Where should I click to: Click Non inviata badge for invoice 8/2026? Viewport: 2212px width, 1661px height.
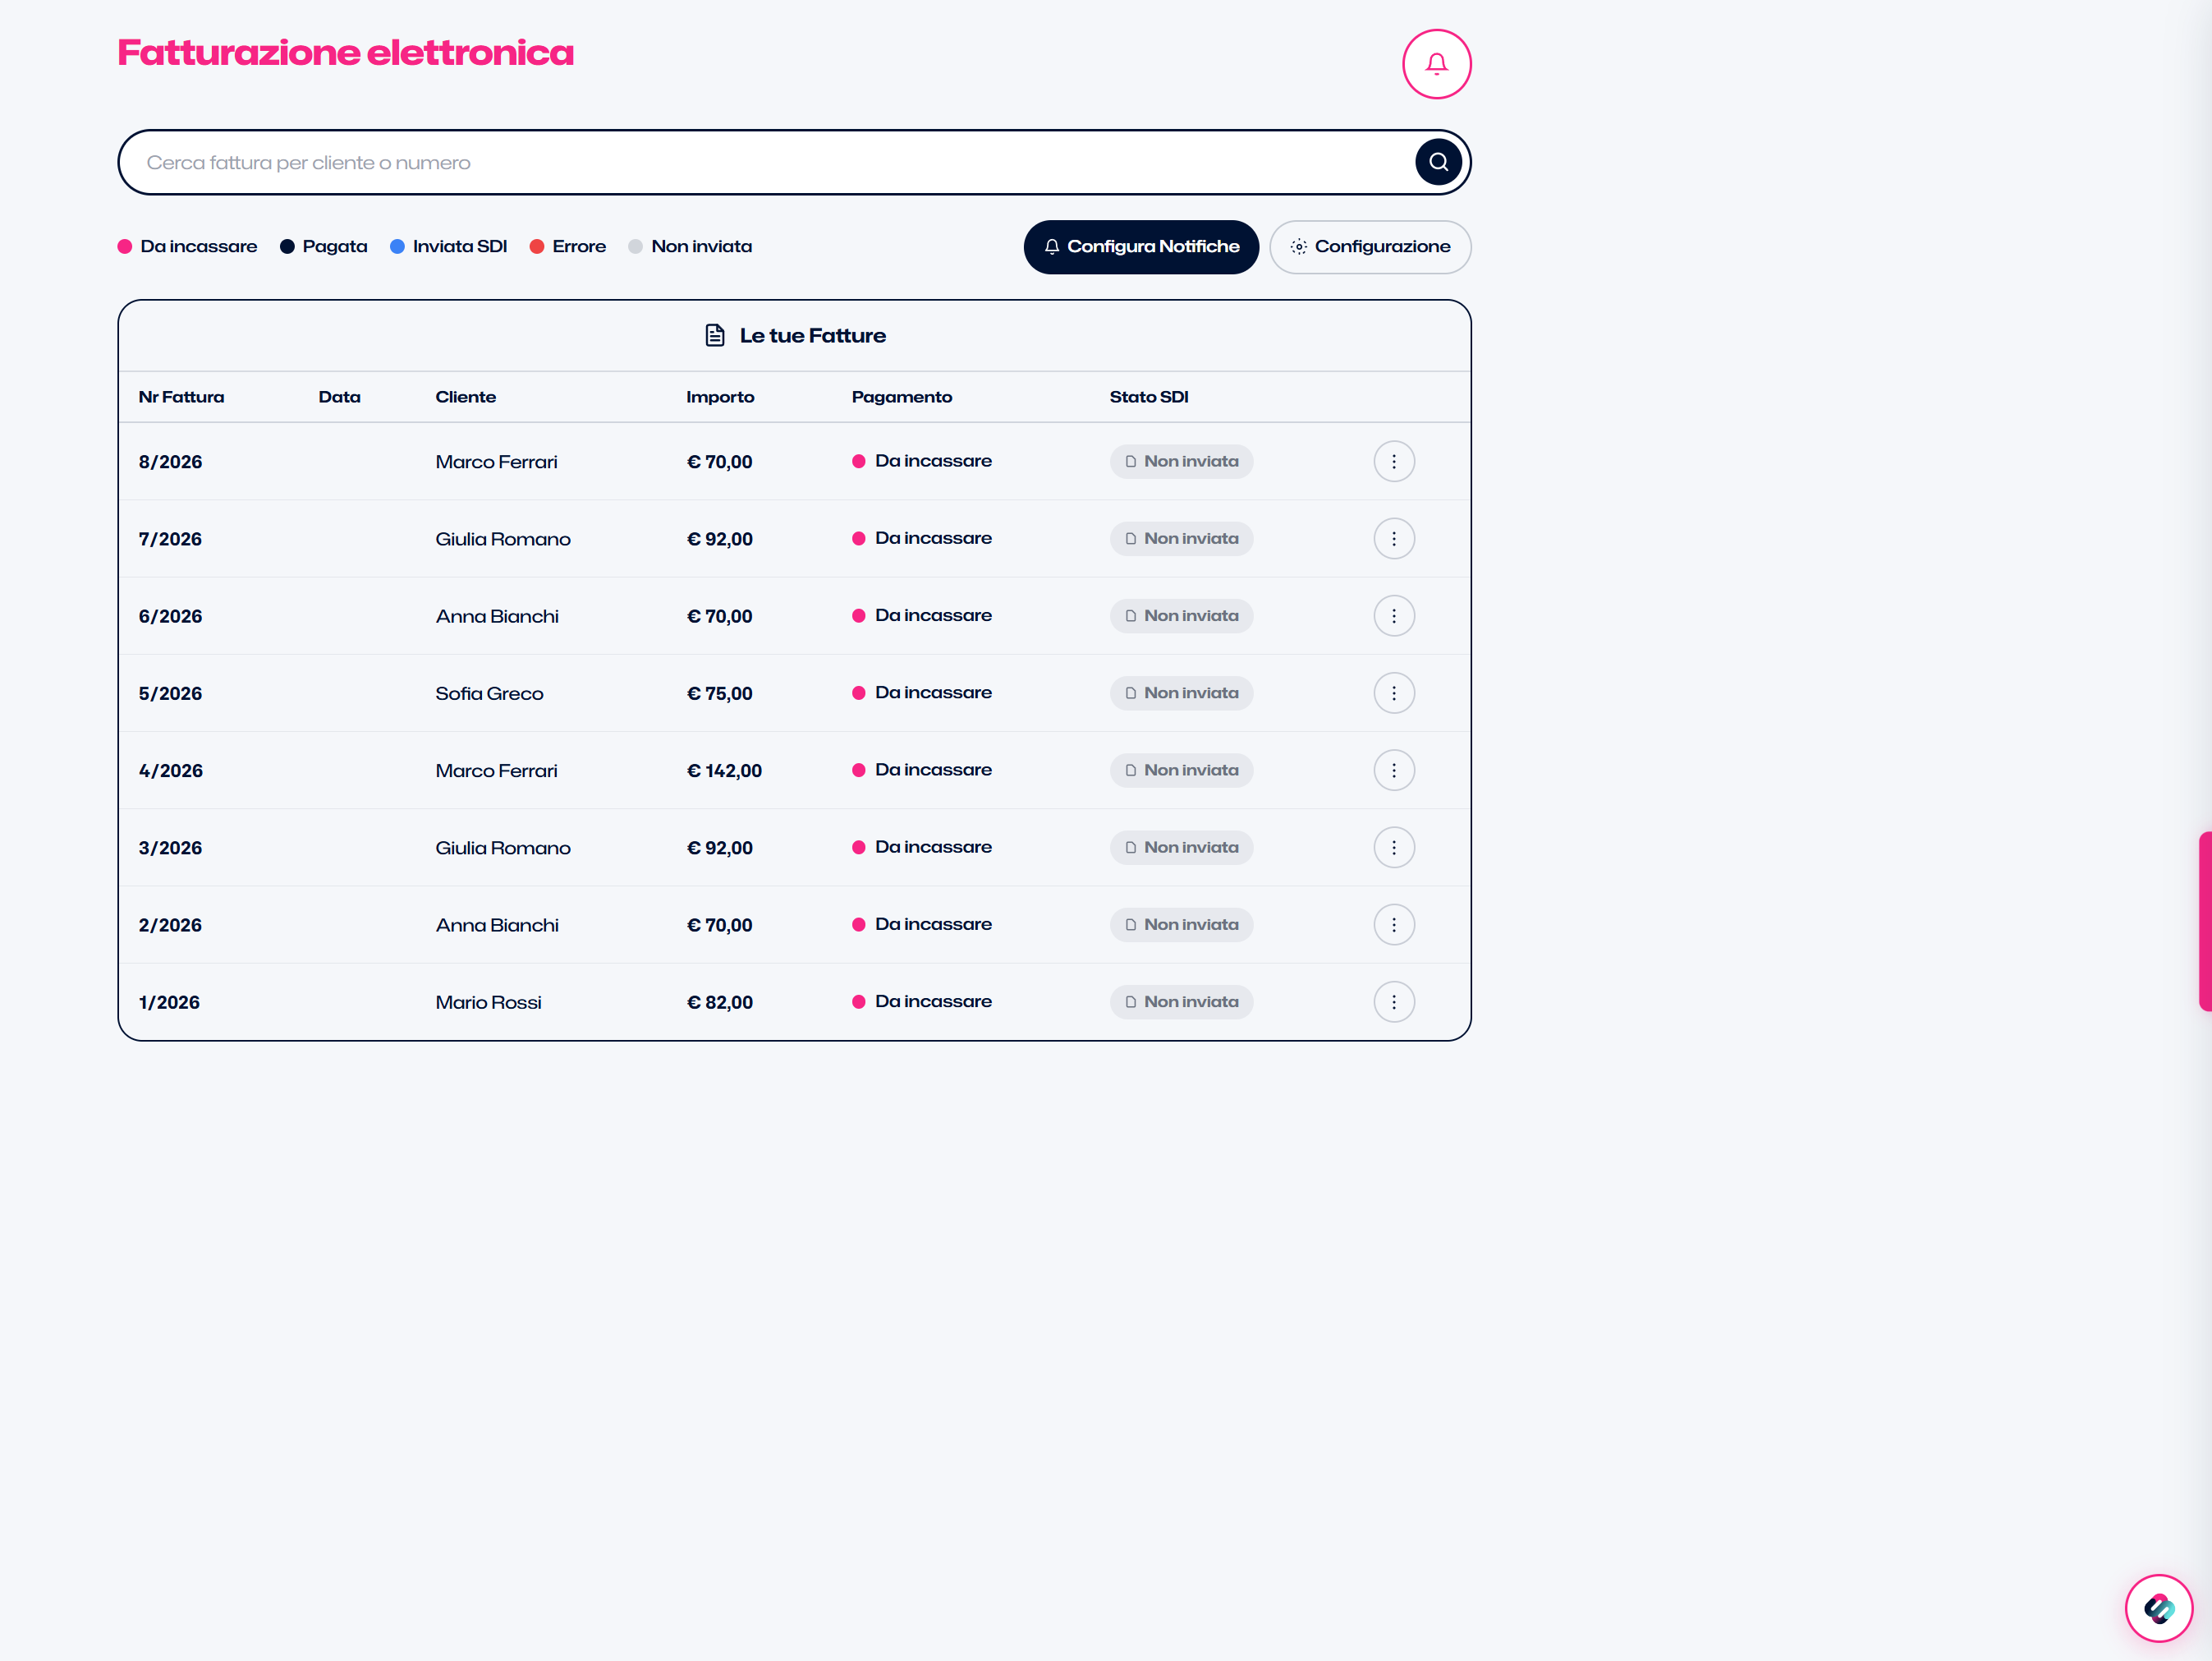(x=1181, y=462)
